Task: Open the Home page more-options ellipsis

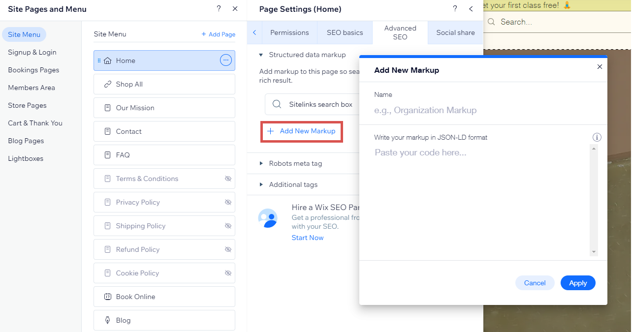Action: tap(225, 60)
